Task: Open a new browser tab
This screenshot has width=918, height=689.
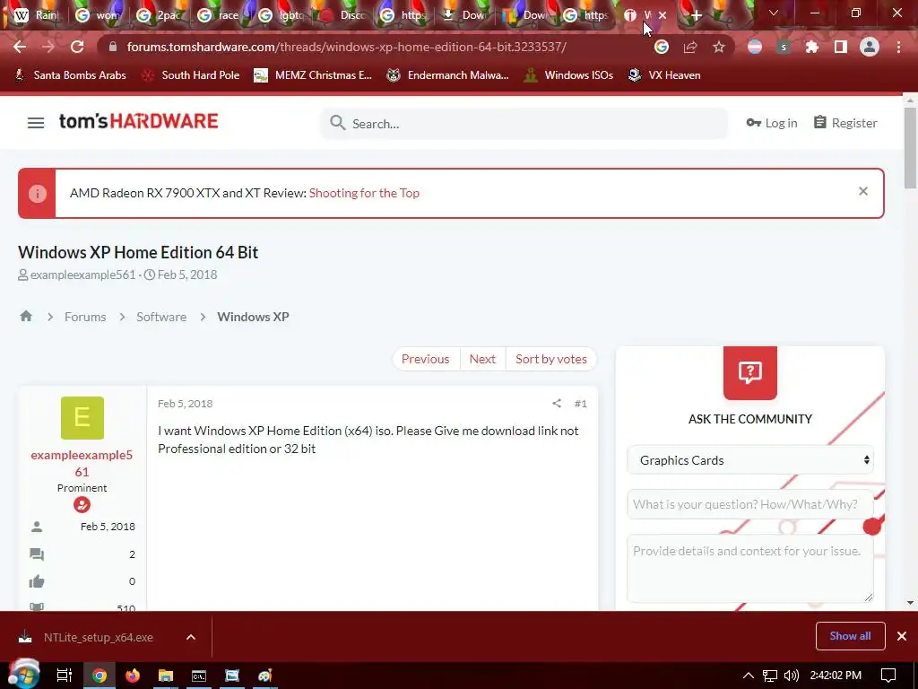Action: pos(696,16)
